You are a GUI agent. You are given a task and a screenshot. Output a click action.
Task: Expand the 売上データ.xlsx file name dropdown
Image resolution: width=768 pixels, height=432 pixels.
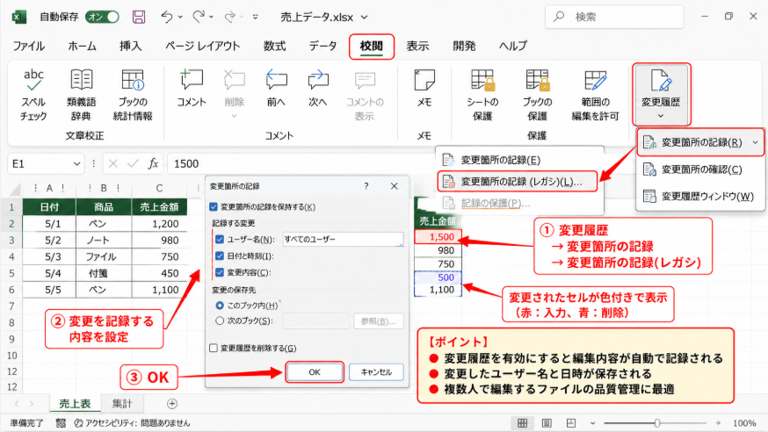[x=365, y=18]
